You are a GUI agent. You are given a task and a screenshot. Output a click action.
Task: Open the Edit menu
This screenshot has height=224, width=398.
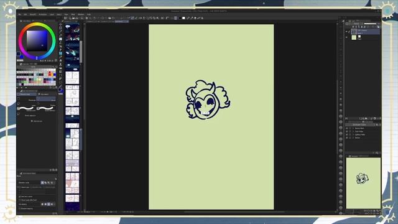25,14
